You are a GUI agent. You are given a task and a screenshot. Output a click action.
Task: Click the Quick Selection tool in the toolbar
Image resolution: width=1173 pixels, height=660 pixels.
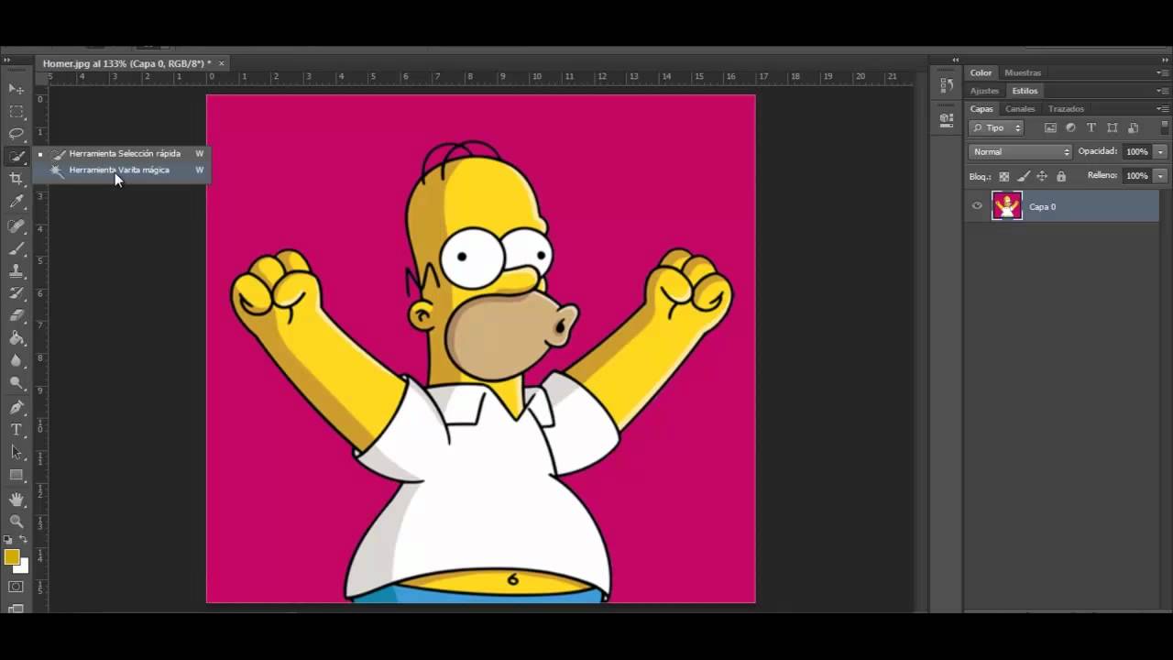16,157
